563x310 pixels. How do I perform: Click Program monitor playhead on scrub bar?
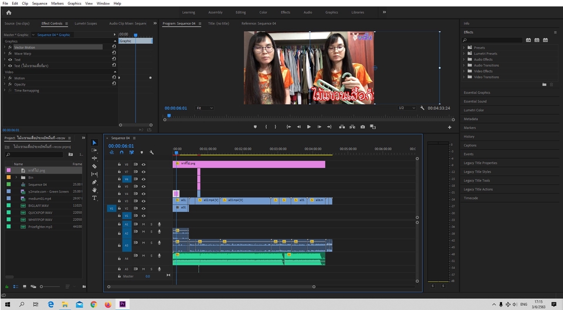[x=169, y=115]
